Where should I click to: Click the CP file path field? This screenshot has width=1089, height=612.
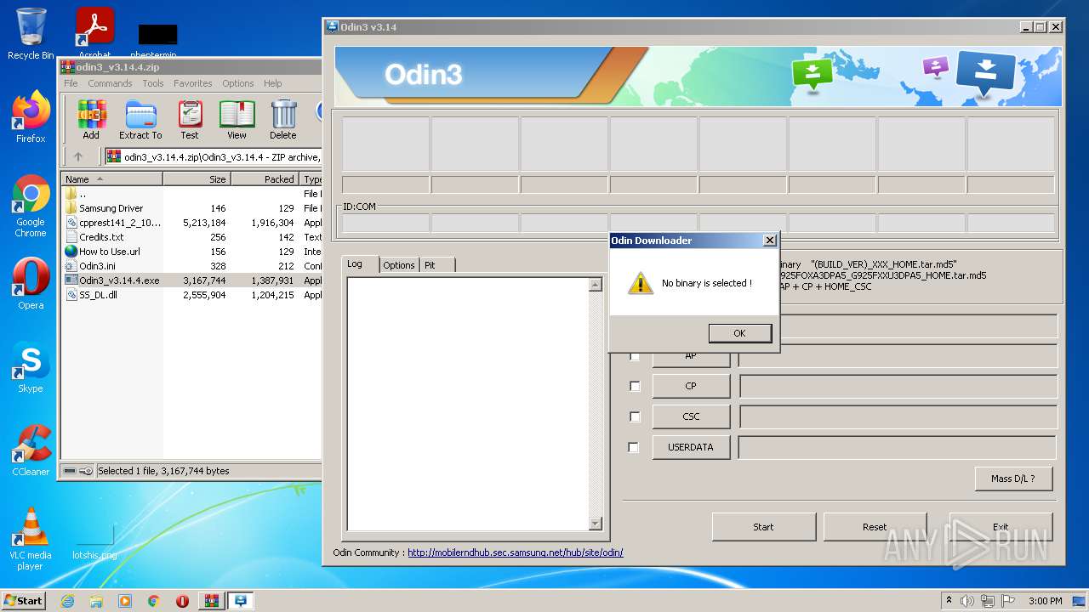click(898, 387)
